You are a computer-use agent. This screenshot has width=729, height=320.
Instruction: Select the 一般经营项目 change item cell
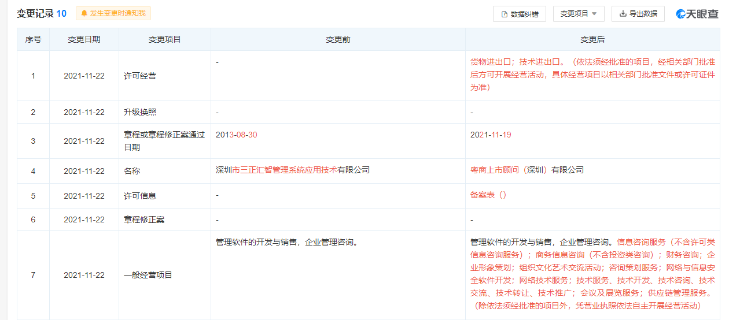coord(165,275)
